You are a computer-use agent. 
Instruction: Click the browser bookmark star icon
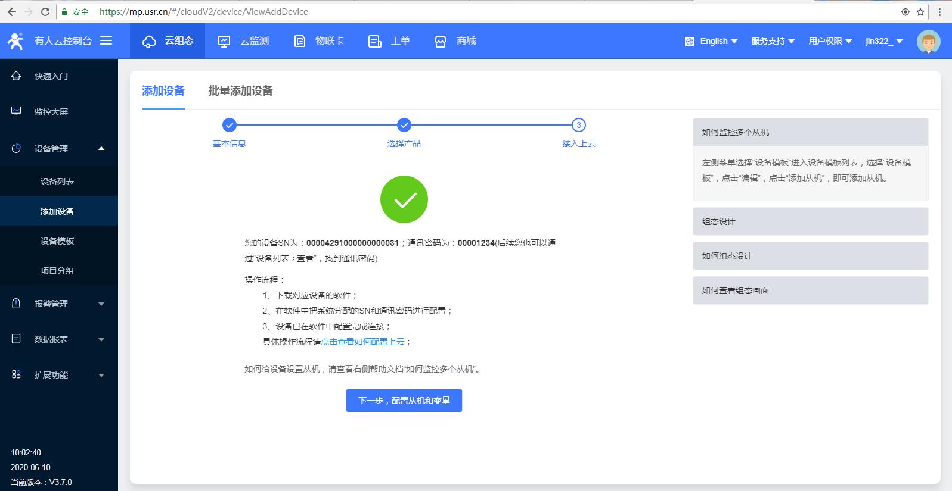pyautogui.click(x=920, y=12)
